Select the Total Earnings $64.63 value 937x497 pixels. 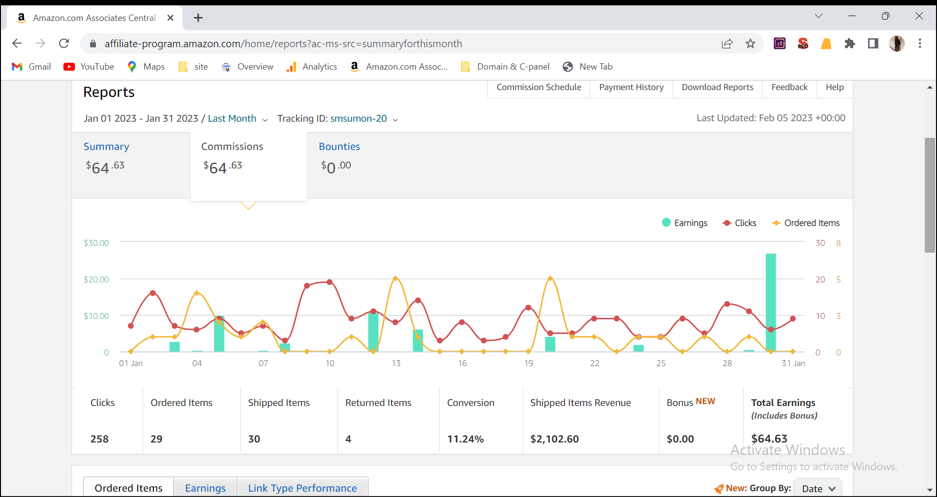[769, 439]
